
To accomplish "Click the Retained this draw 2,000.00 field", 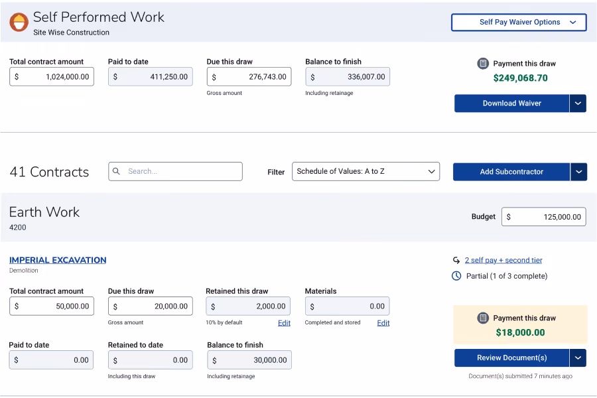I will tap(248, 306).
